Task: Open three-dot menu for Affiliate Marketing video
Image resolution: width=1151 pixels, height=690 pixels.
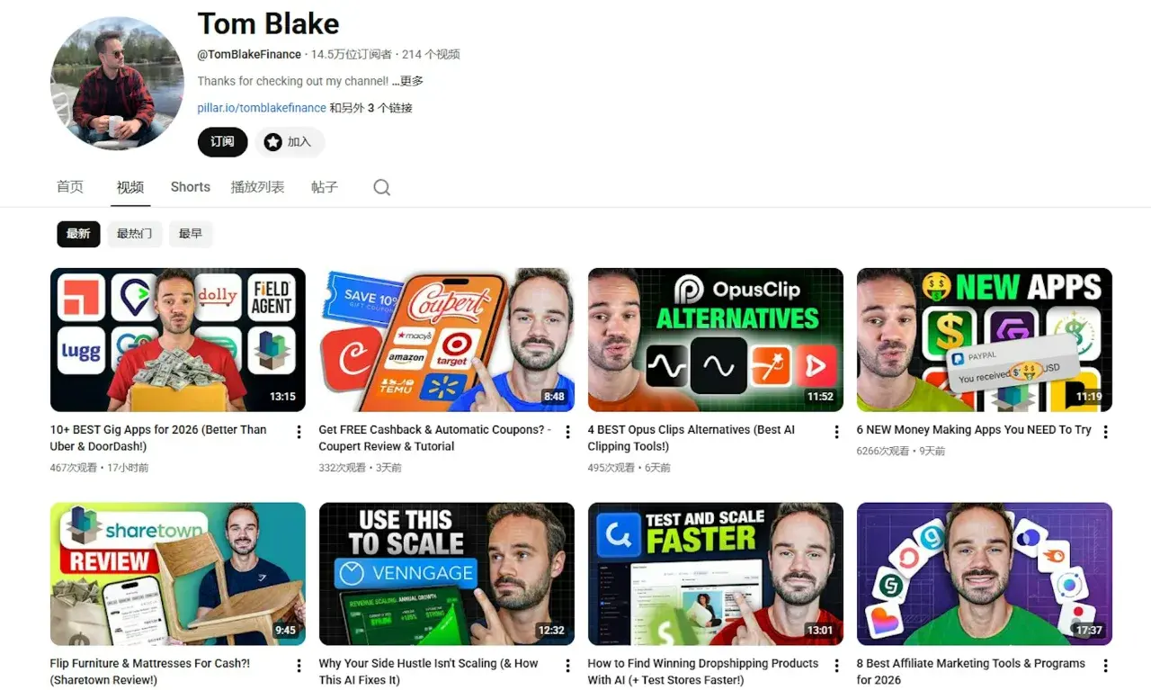Action: (x=1105, y=666)
